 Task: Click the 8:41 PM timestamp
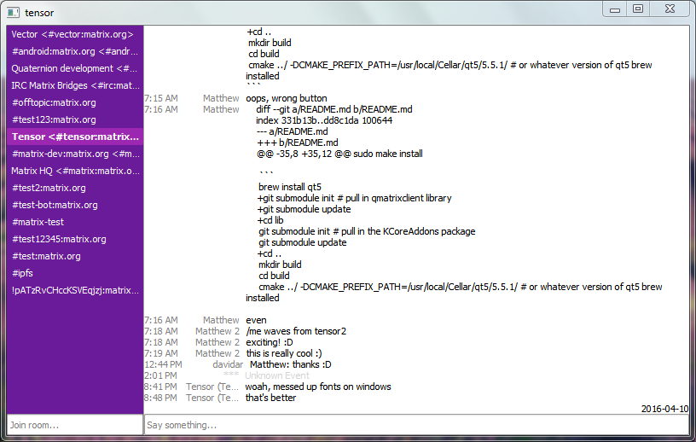pyautogui.click(x=160, y=387)
